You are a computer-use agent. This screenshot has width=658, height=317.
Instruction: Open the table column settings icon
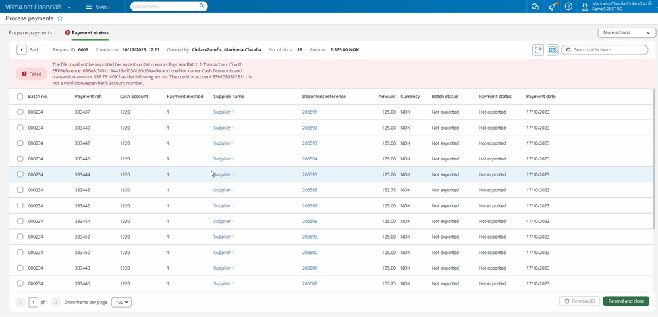tap(552, 50)
